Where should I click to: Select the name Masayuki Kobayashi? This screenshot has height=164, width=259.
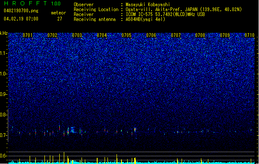point(148,5)
